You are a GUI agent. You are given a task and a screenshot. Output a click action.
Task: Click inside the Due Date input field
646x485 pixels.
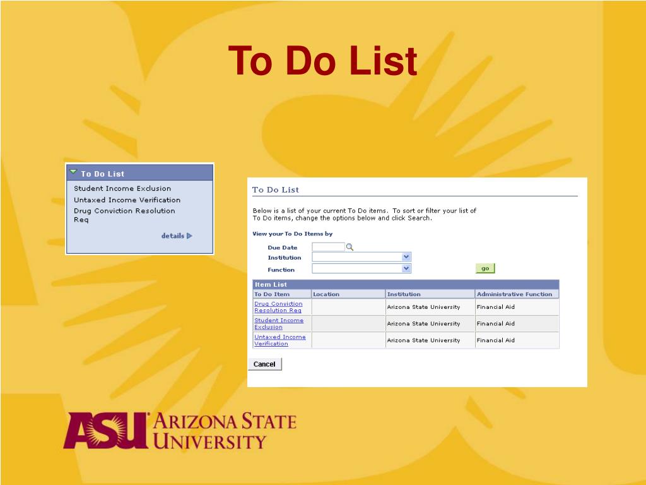pyautogui.click(x=329, y=247)
